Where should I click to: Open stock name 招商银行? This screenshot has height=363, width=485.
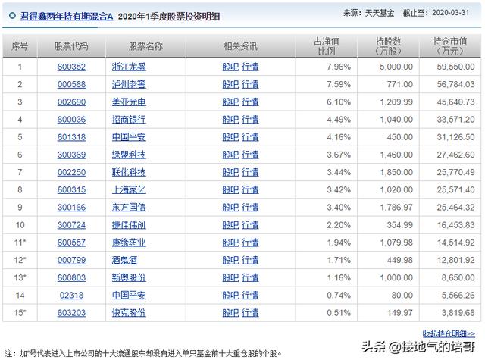129,120
